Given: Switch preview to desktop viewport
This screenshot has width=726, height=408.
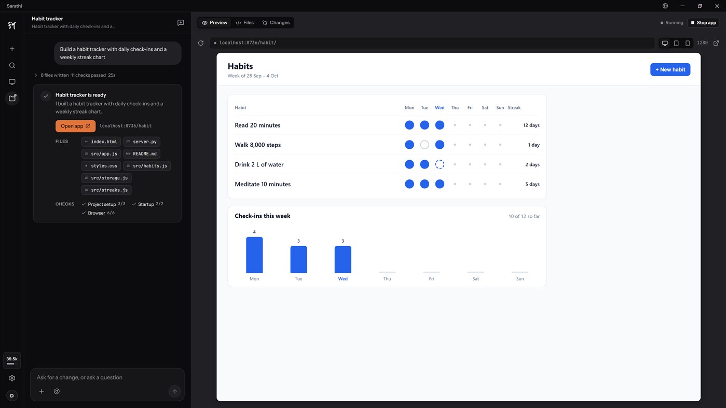Looking at the screenshot, I should (665, 43).
